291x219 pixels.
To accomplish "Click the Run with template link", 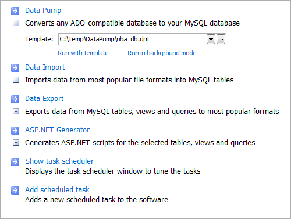I will pos(83,53).
